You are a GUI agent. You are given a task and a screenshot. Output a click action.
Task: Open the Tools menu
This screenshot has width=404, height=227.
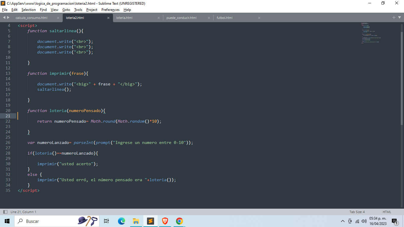click(x=78, y=10)
